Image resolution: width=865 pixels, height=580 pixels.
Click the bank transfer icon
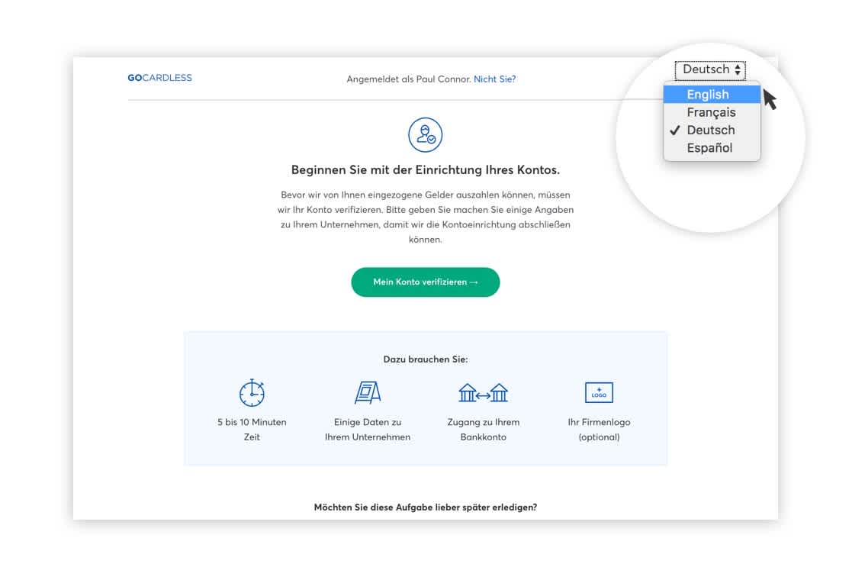tap(484, 393)
